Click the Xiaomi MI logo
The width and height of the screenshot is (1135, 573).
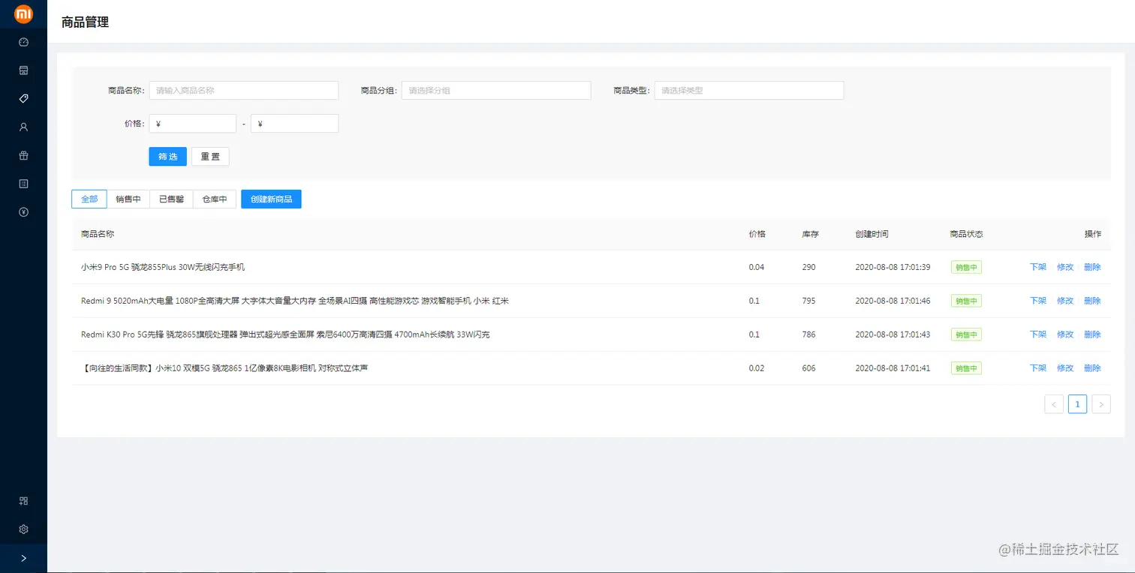[x=23, y=13]
